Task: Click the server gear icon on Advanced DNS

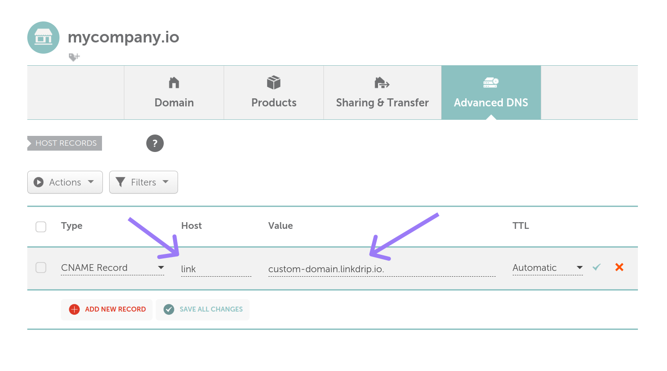Action: [491, 82]
